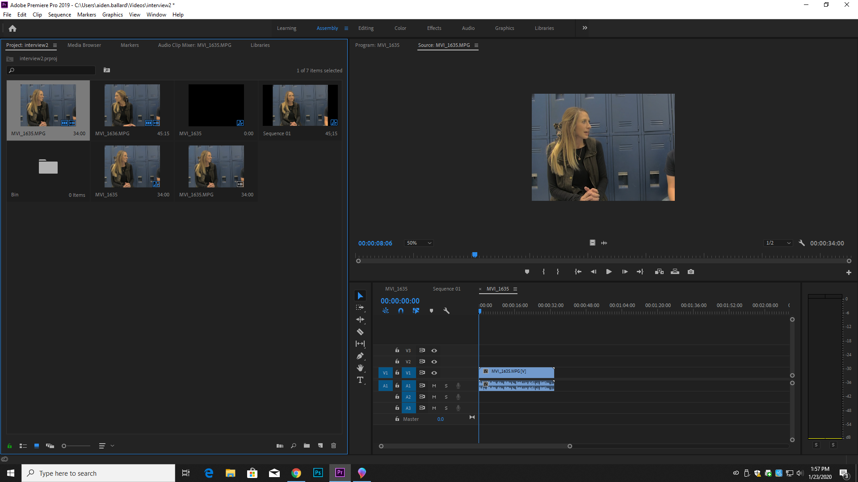
Task: Switch to the Editing workspace
Action: (366, 28)
